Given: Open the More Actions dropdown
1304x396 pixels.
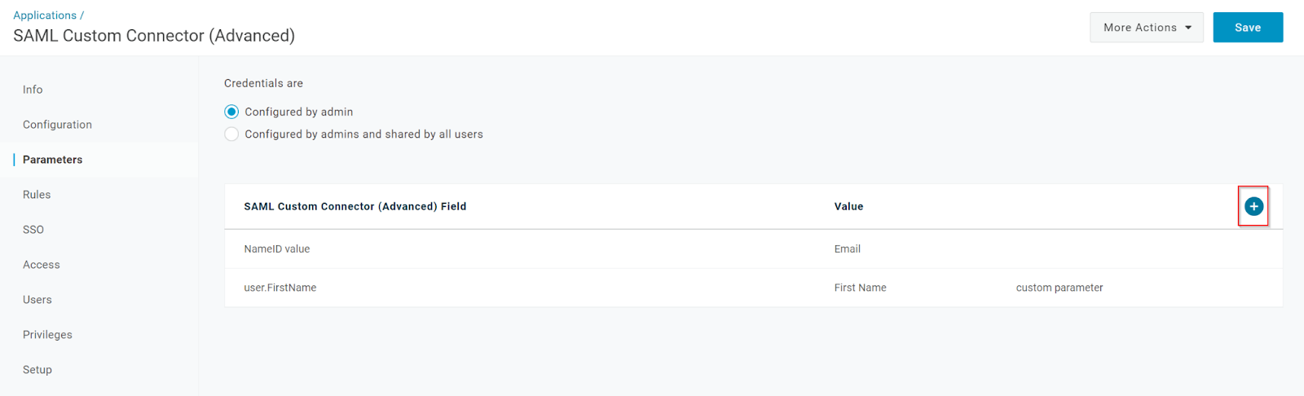Looking at the screenshot, I should pyautogui.click(x=1147, y=28).
